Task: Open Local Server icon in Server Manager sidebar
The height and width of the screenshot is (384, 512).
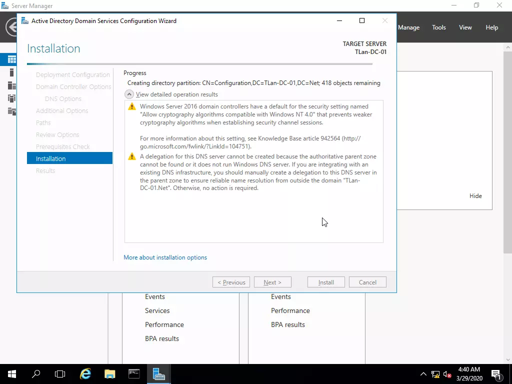Action: [12, 72]
